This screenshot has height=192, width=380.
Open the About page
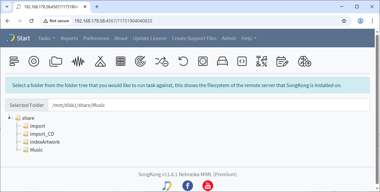pos(121,38)
